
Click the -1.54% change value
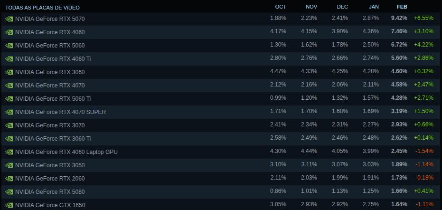pyautogui.click(x=424, y=151)
